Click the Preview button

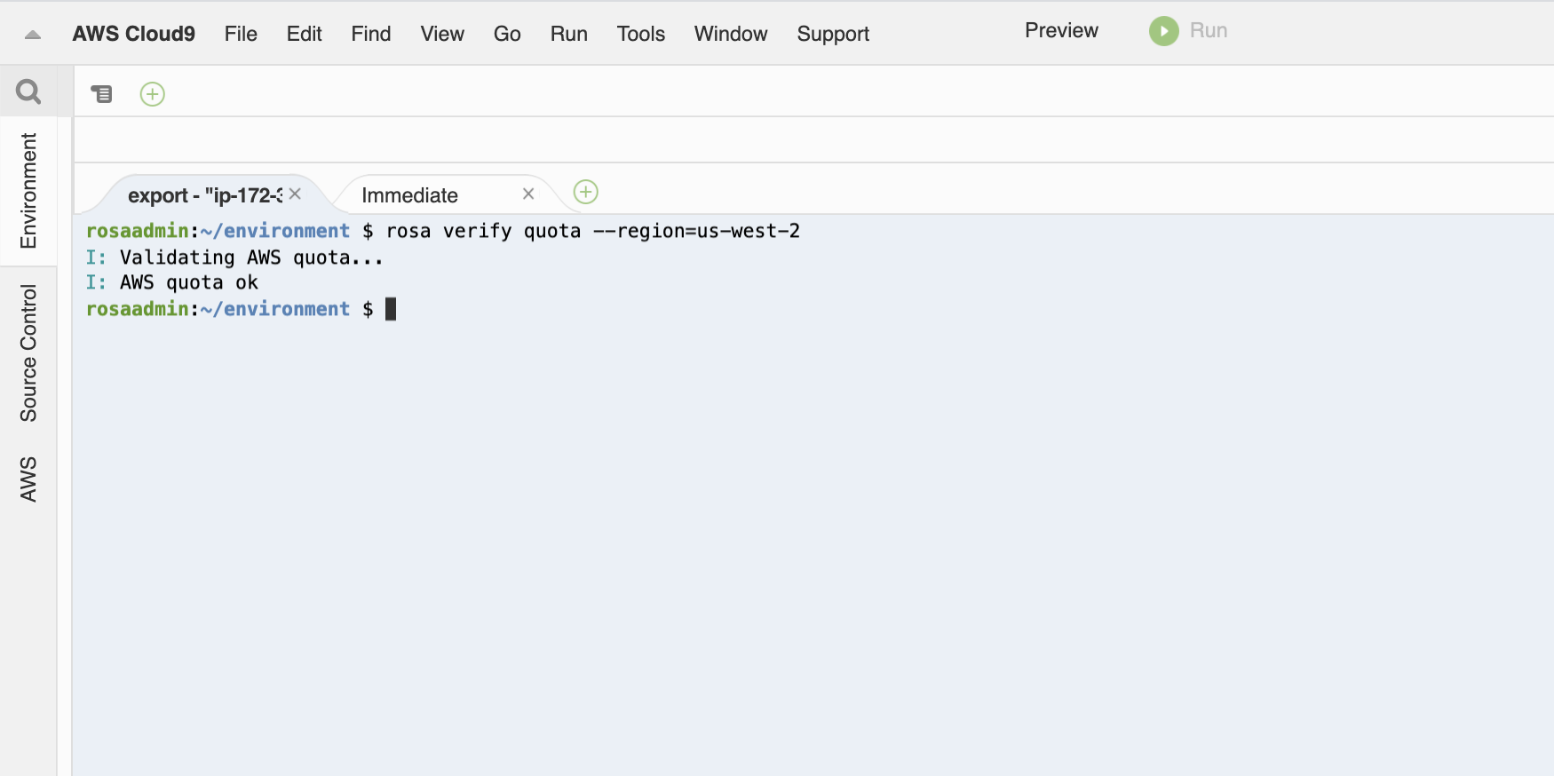pyautogui.click(x=1061, y=30)
